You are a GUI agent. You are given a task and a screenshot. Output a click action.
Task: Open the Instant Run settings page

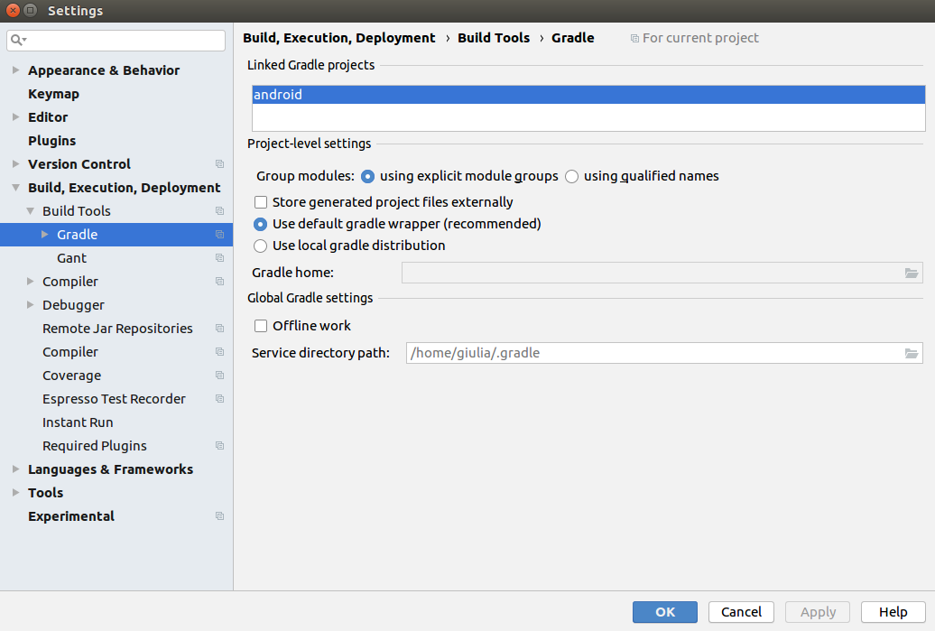[x=78, y=422]
